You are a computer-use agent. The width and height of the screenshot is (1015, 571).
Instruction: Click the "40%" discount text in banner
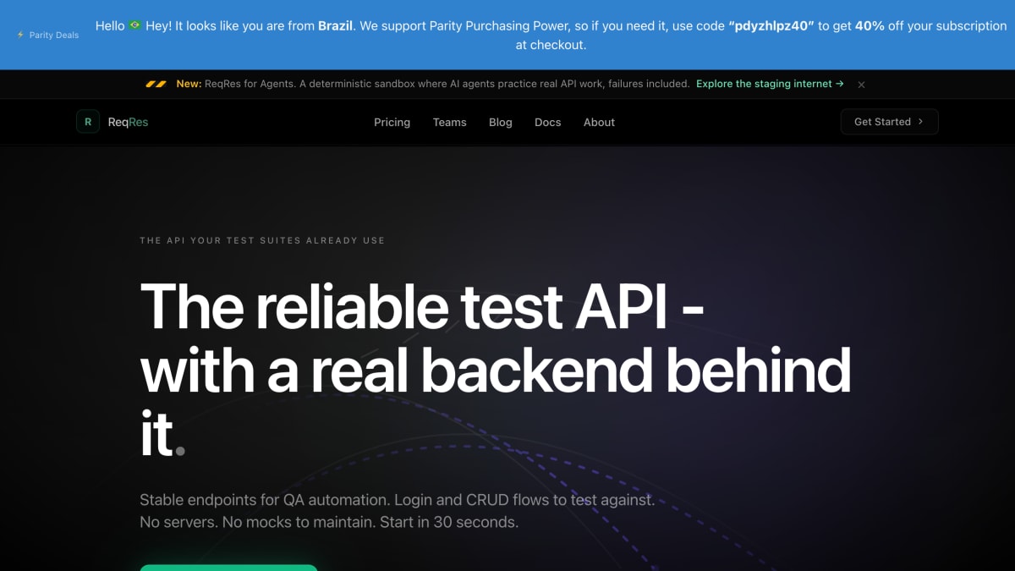870,26
